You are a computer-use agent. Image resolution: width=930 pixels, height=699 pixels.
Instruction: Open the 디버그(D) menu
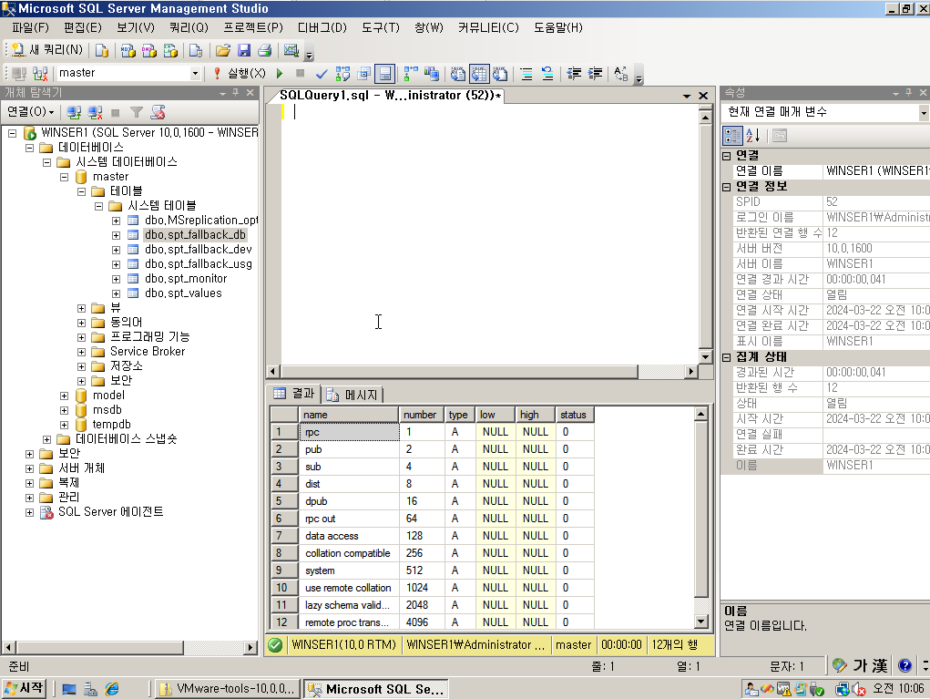coord(322,28)
